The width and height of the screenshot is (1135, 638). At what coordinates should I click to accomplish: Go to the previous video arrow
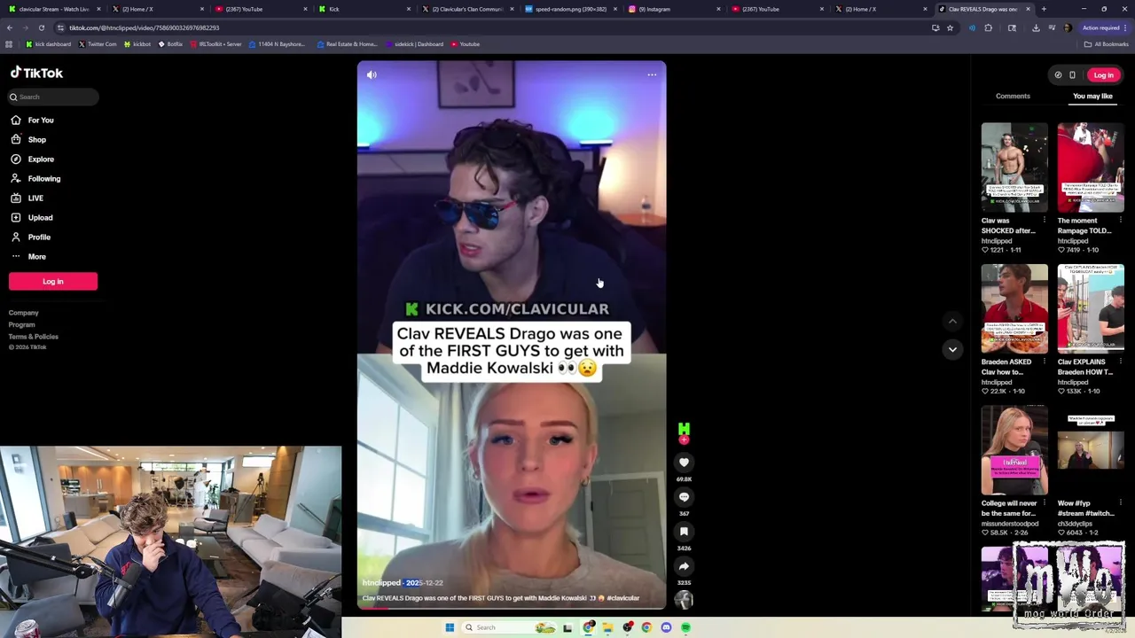tap(952, 322)
